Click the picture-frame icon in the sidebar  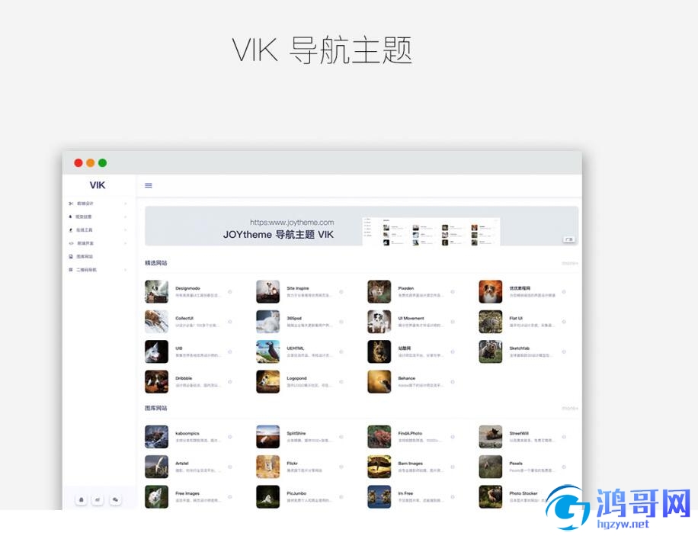(71, 257)
